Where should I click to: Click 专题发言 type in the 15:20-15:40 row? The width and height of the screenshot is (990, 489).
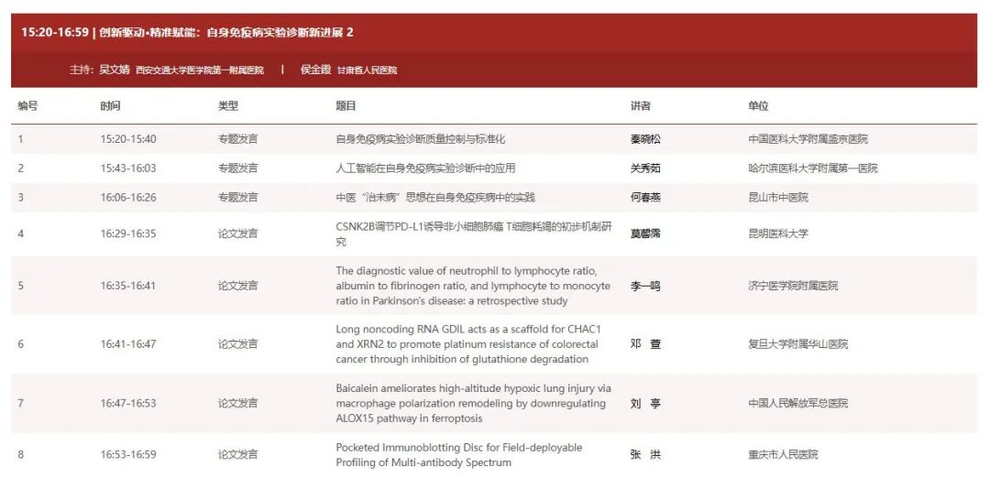click(238, 139)
